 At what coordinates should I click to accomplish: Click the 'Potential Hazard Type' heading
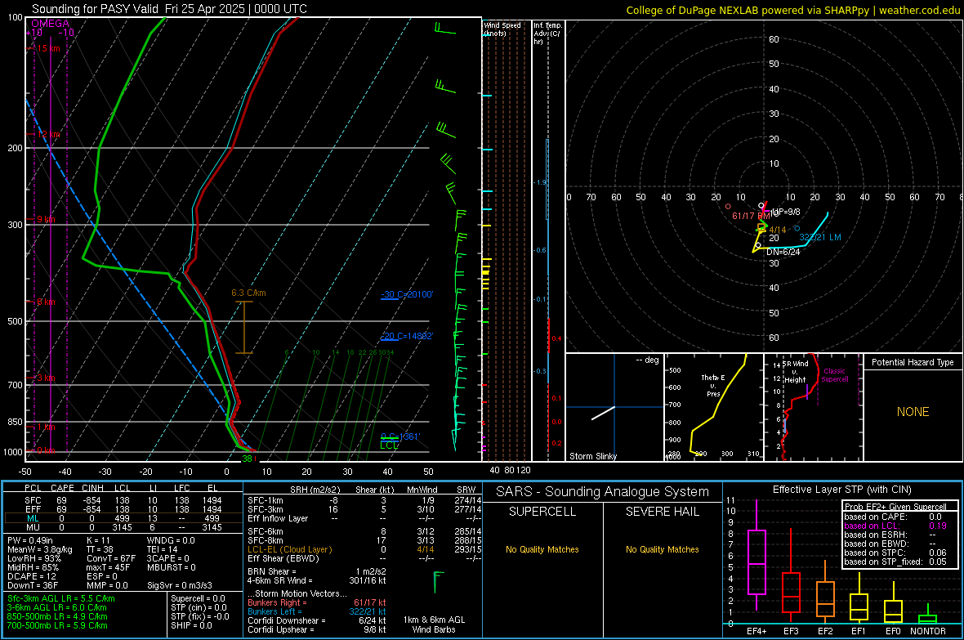pos(913,362)
